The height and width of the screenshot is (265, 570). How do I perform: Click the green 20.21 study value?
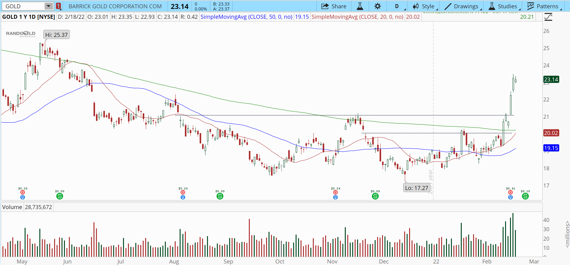tap(527, 17)
